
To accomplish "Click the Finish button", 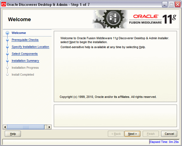I will click(x=151, y=134).
